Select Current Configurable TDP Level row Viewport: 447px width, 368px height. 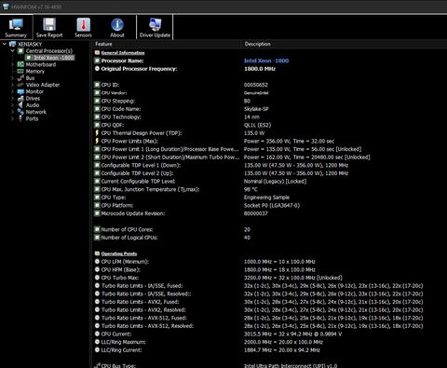click(269, 182)
